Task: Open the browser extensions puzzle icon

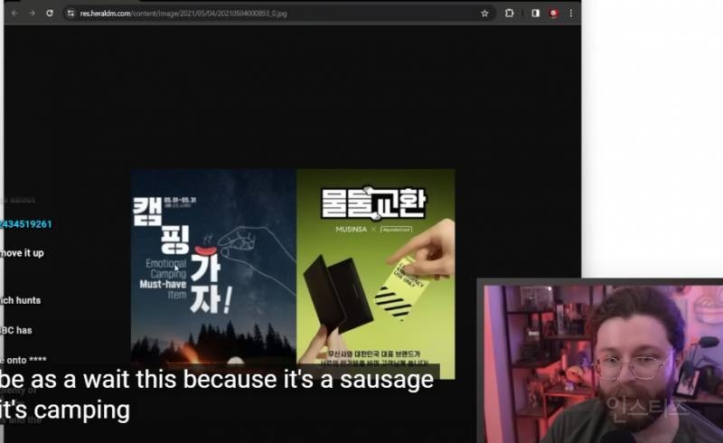Action: click(x=509, y=14)
